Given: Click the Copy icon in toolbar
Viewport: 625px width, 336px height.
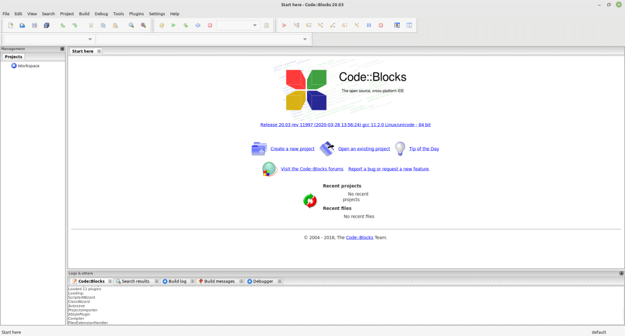Looking at the screenshot, I should [103, 25].
